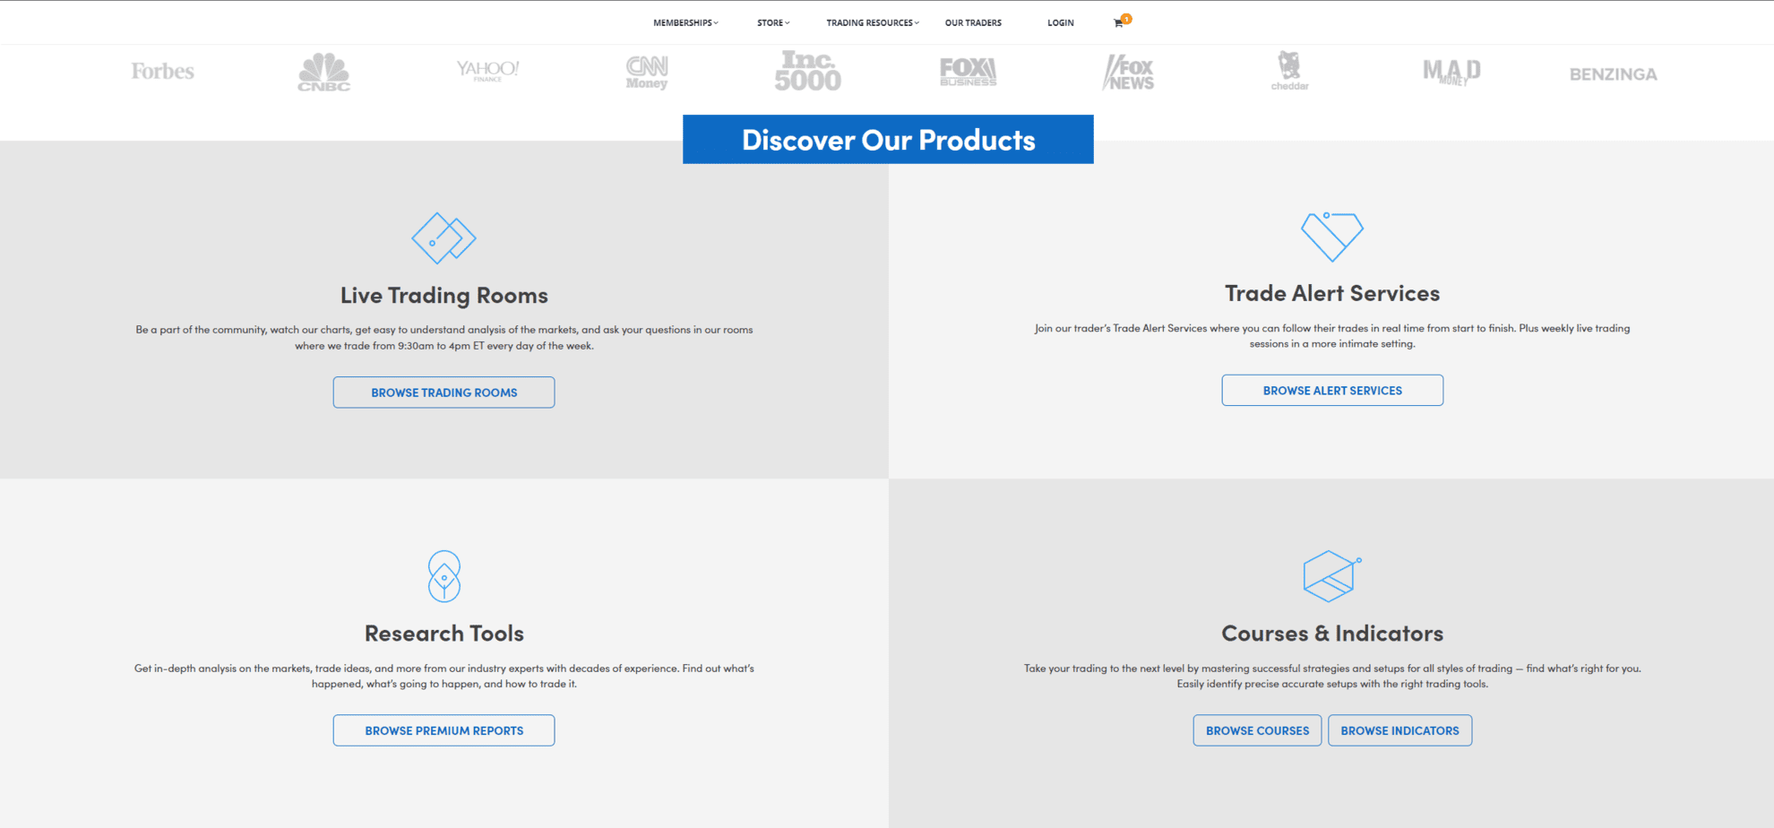Go to the Login page
Viewport: 1774px width, 828px height.
tap(1061, 23)
